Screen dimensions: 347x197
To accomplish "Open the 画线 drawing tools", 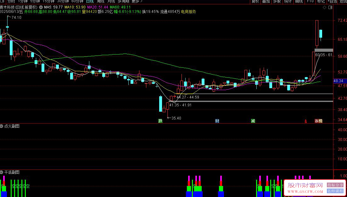I will [x=299, y=1].
